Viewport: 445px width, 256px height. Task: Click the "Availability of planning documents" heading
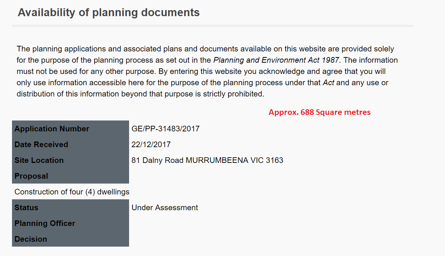108,12
